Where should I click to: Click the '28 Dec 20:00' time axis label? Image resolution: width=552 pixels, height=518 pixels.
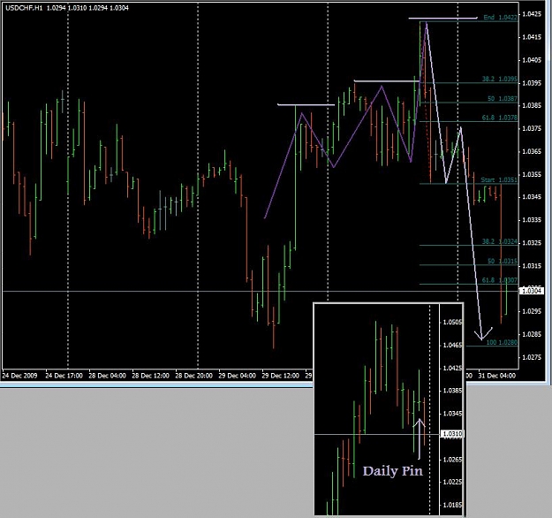click(x=194, y=376)
